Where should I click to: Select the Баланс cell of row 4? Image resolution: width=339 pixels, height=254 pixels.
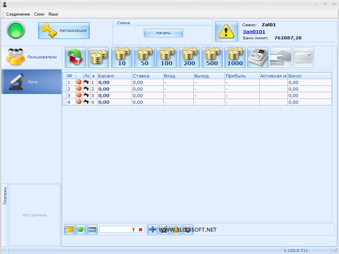(x=114, y=102)
